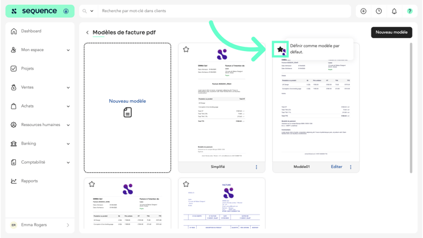Toggle the star on Simplifié template

coord(186,49)
